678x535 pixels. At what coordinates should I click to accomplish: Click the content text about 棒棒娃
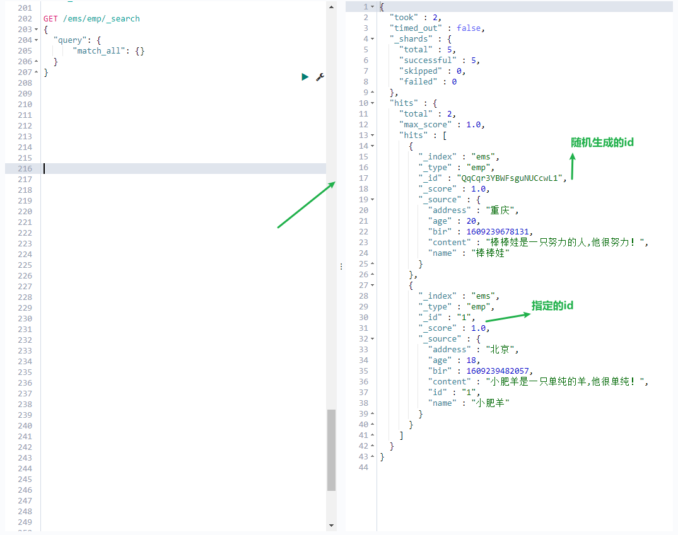tap(564, 243)
